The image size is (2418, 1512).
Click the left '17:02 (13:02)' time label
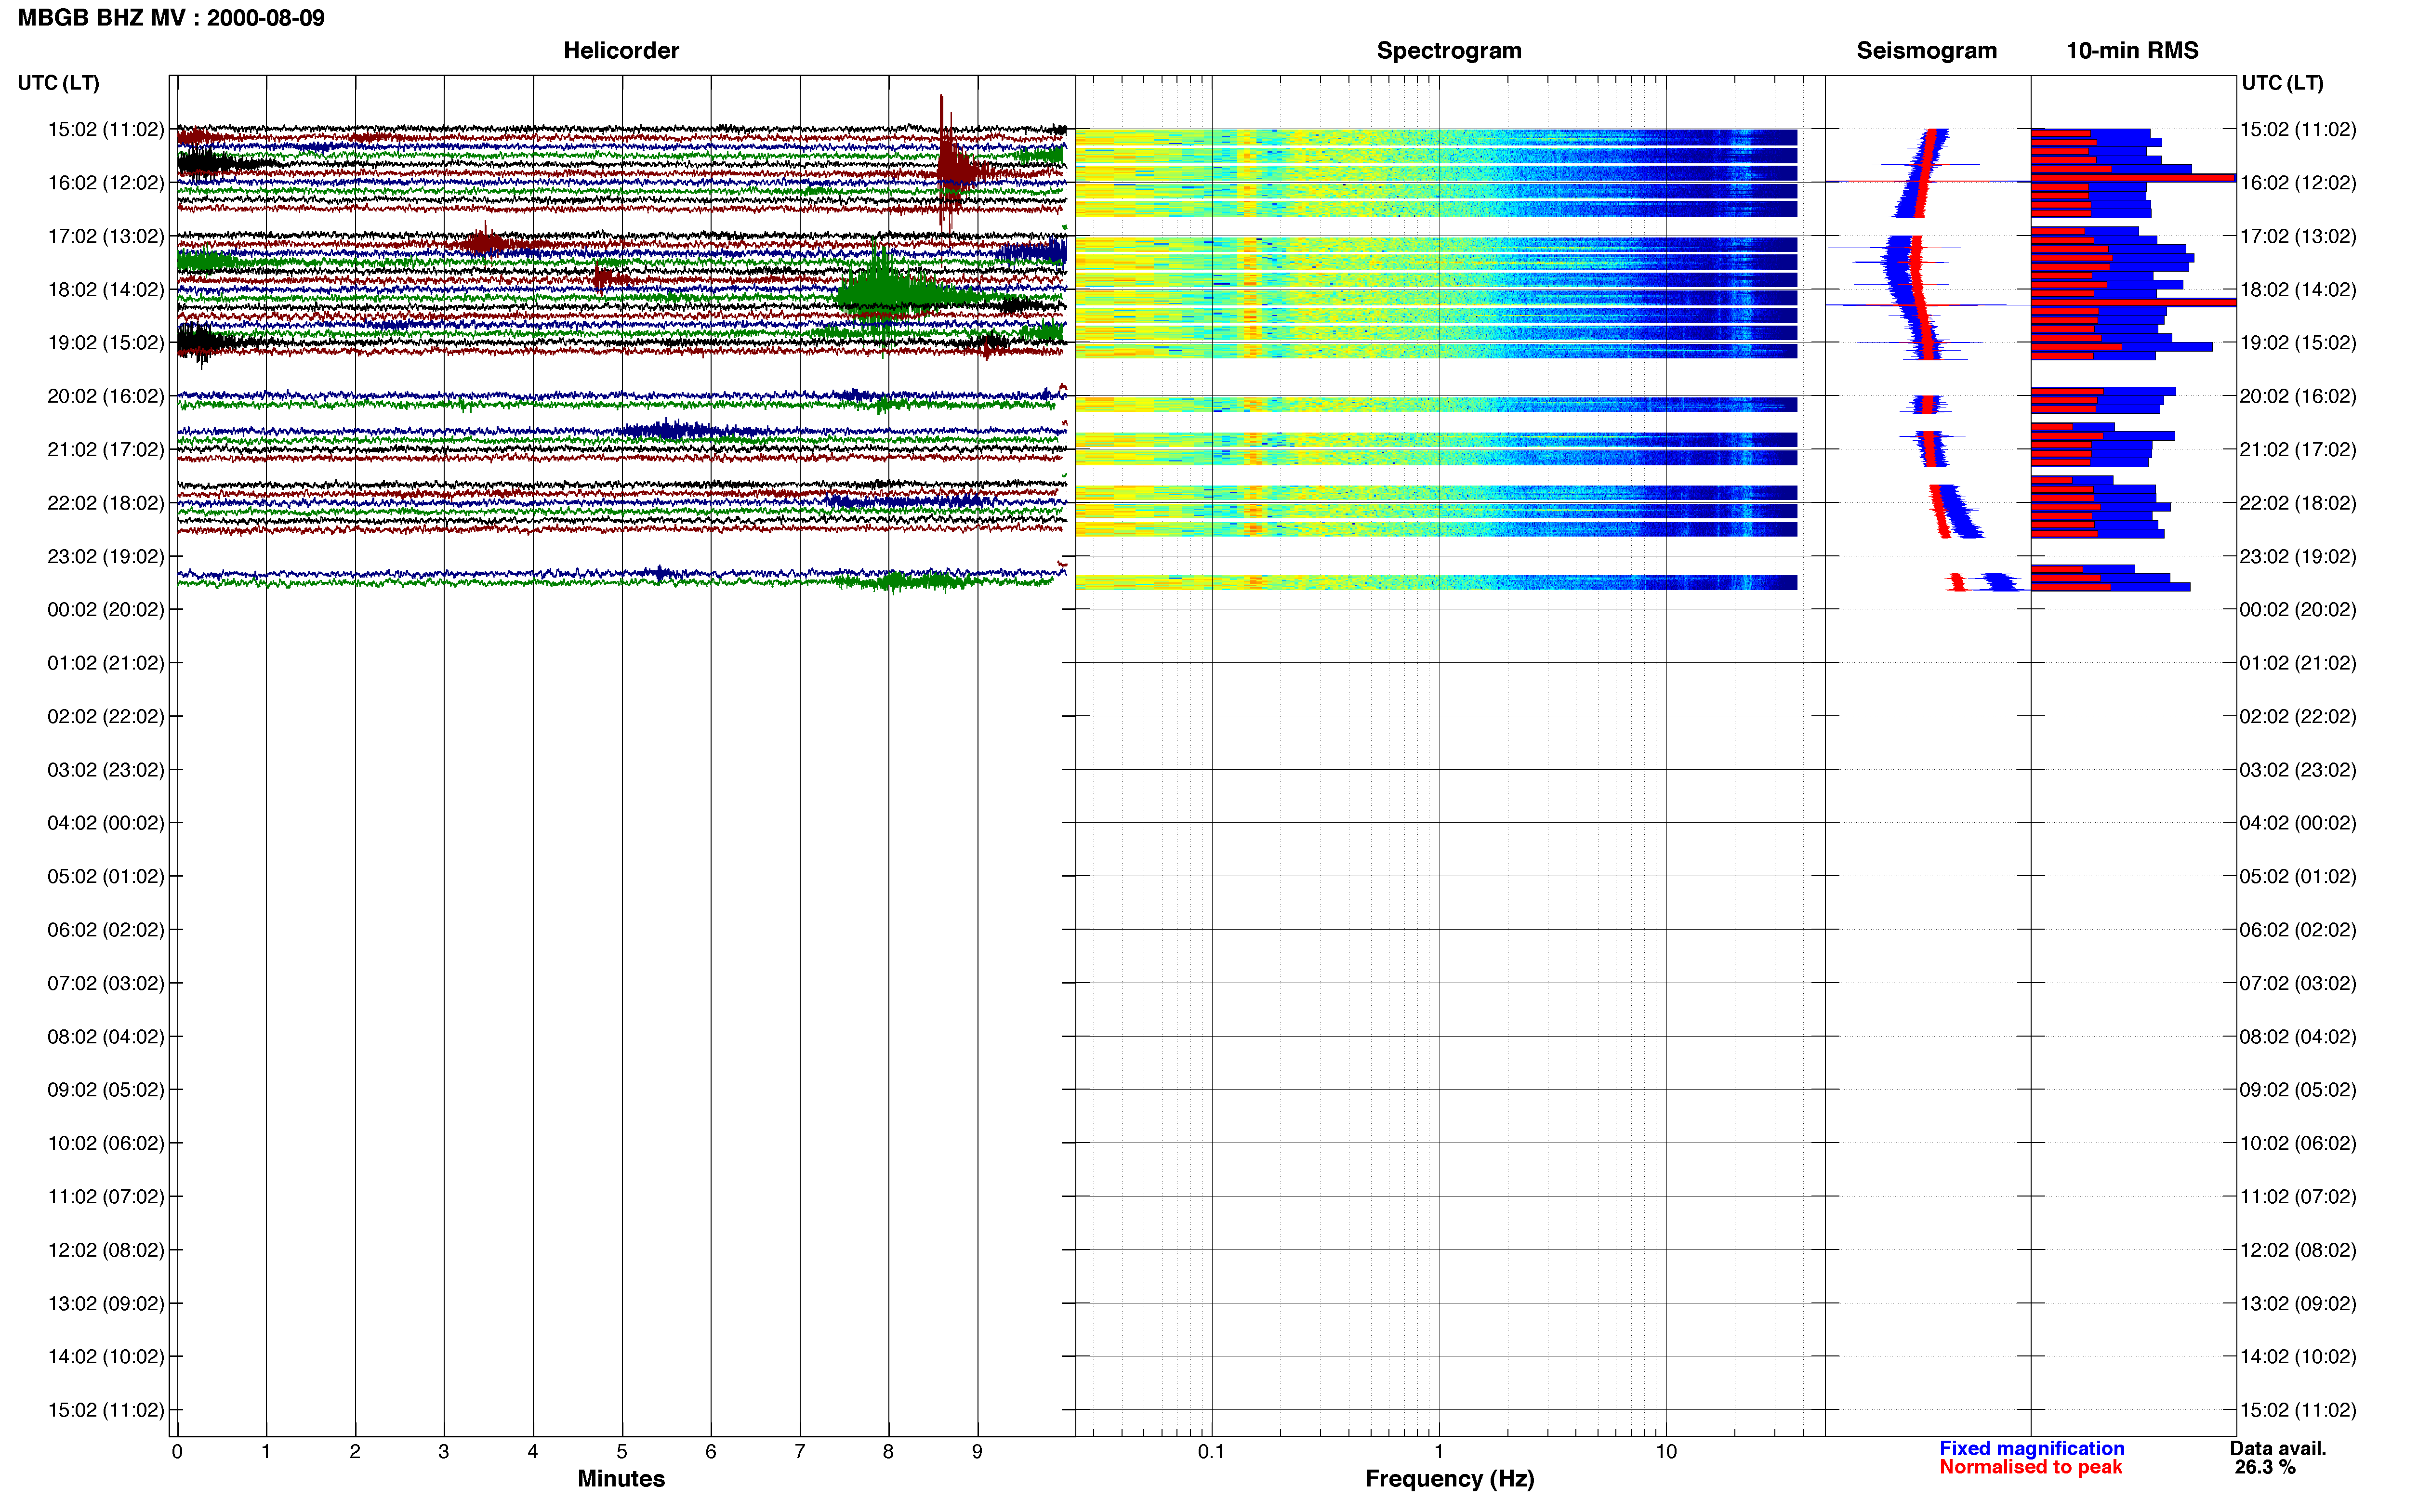(106, 236)
